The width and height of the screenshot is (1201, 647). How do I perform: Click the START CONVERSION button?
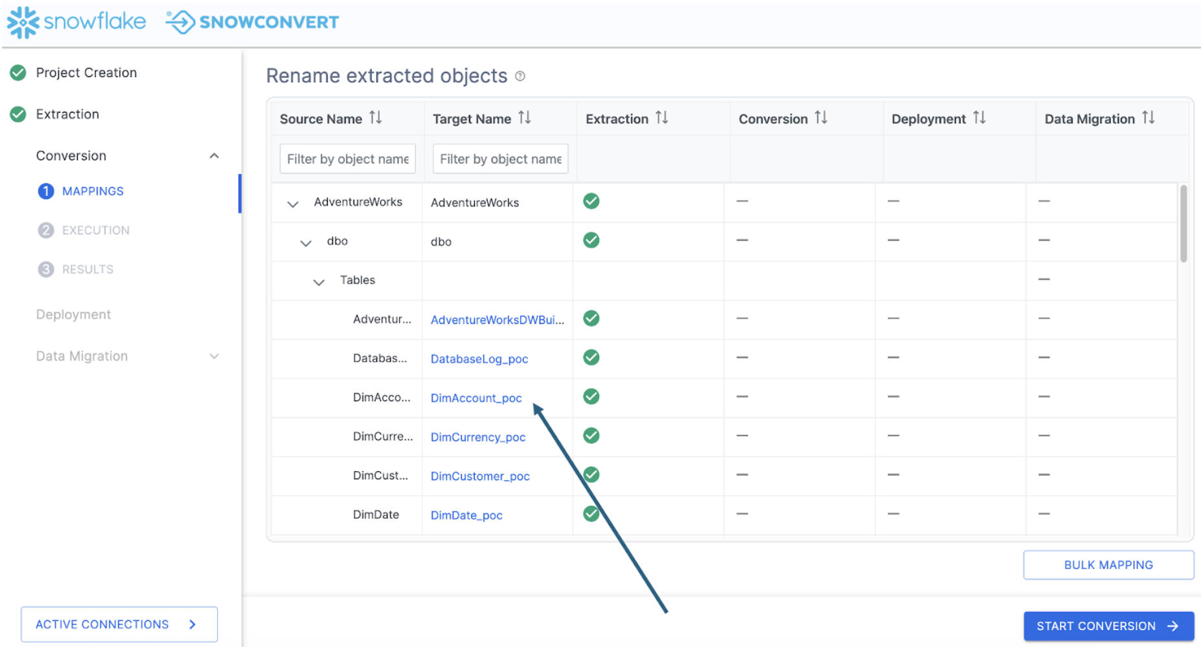[1108, 626]
